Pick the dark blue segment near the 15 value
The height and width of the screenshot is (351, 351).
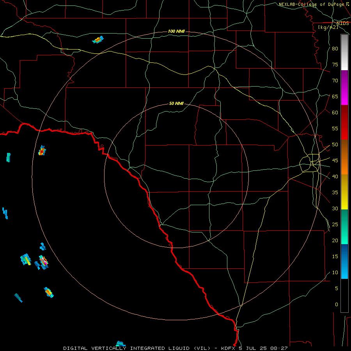[x=344, y=261]
